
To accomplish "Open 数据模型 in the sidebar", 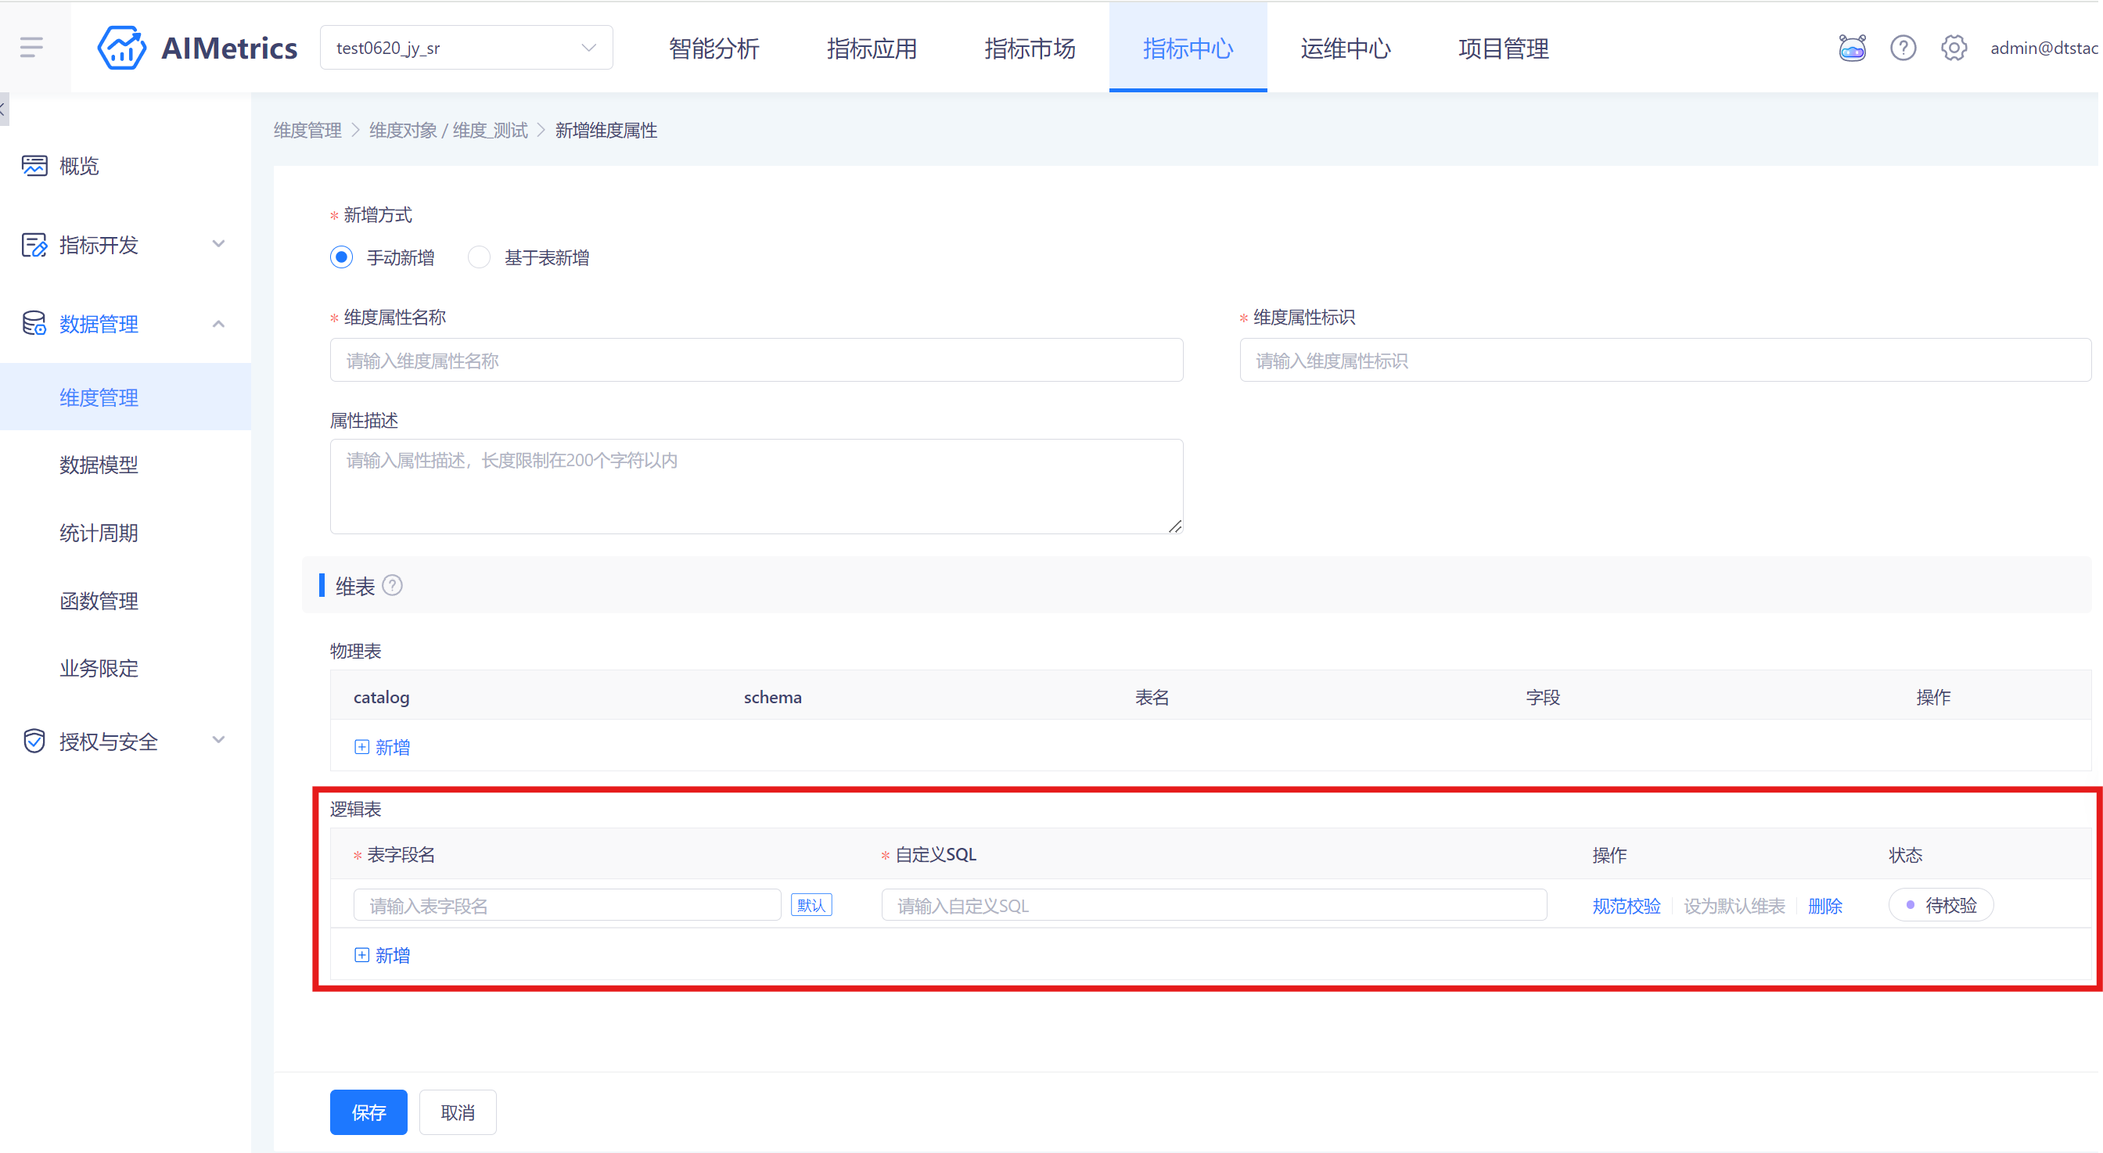I will tap(99, 465).
